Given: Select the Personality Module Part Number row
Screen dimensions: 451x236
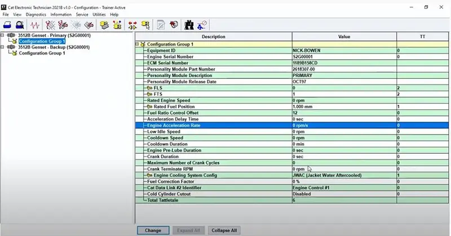Looking at the screenshot, I should click(292, 69).
